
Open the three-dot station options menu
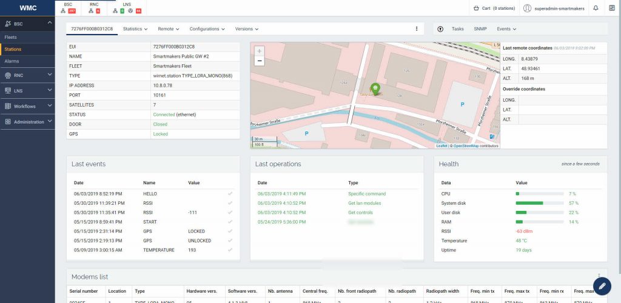pos(416,29)
